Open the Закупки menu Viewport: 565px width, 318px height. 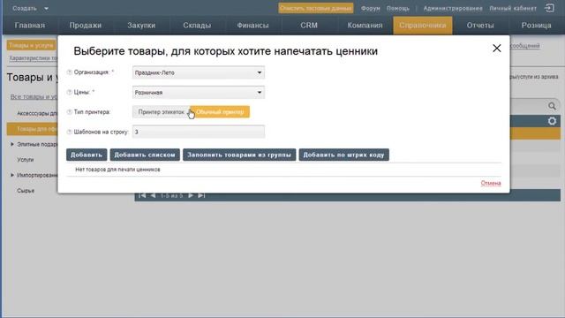(141, 26)
